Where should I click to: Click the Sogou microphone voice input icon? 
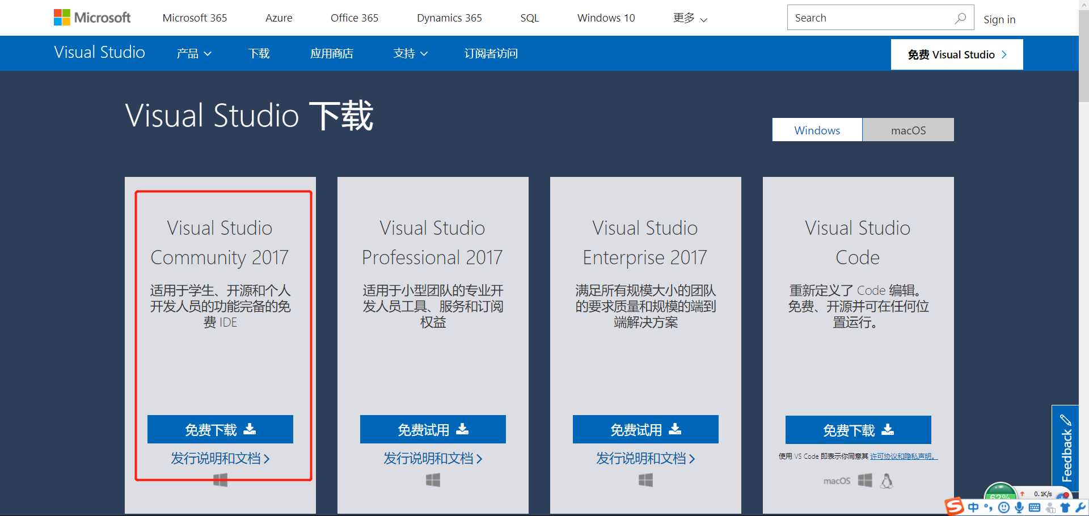tap(1019, 507)
